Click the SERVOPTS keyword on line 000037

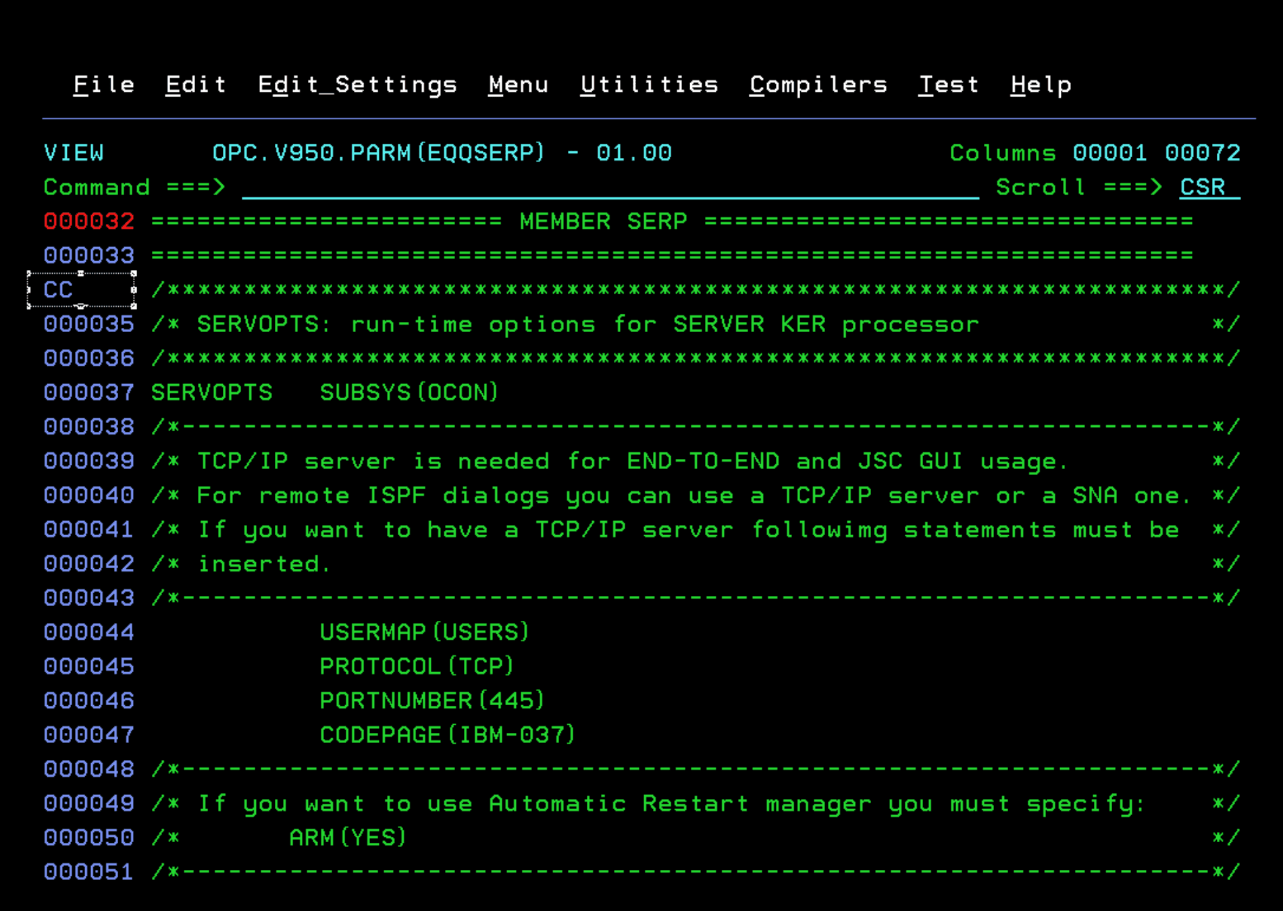click(x=211, y=393)
